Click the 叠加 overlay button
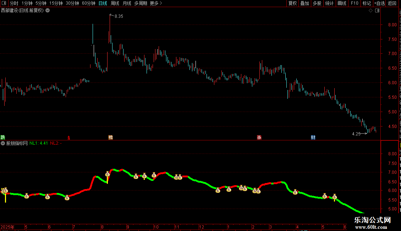The height and width of the screenshot is (231, 401). point(304,3)
